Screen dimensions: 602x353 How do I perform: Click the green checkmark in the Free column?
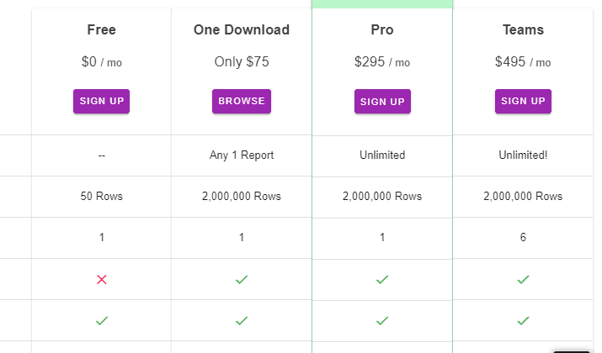point(102,320)
